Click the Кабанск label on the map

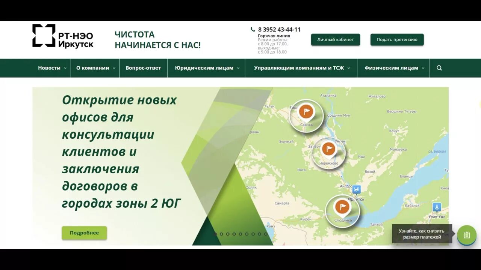click(x=413, y=205)
